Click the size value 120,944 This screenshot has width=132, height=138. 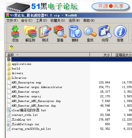[x=104, y=82]
